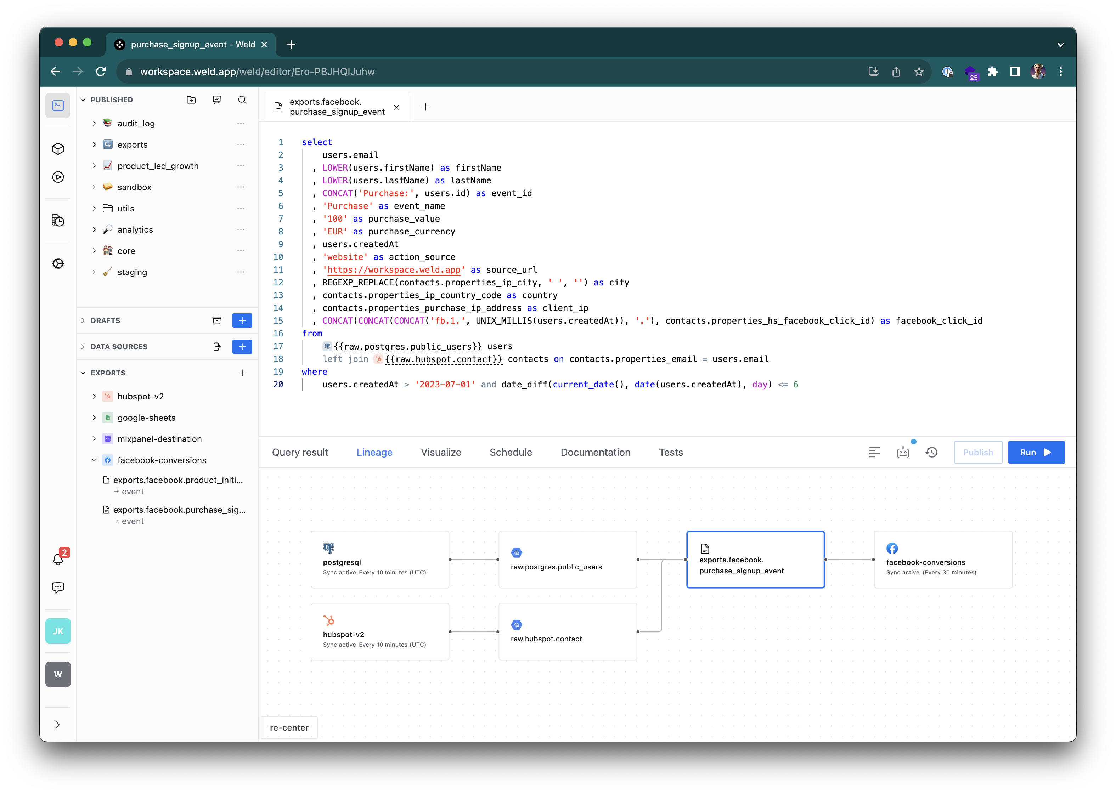Open version history clock icon
The width and height of the screenshot is (1116, 794).
tap(932, 452)
